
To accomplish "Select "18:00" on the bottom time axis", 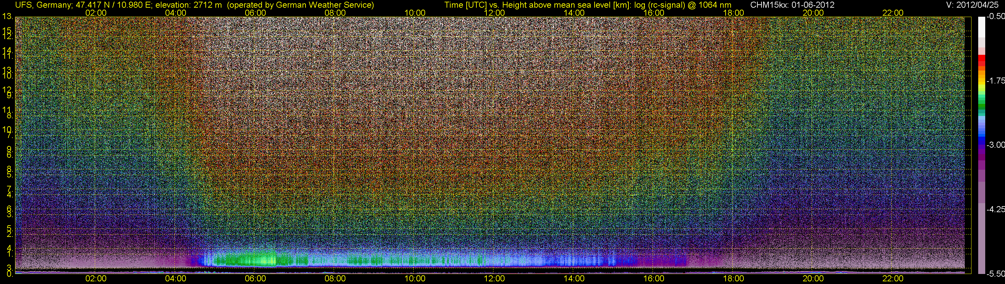I will 733,279.
